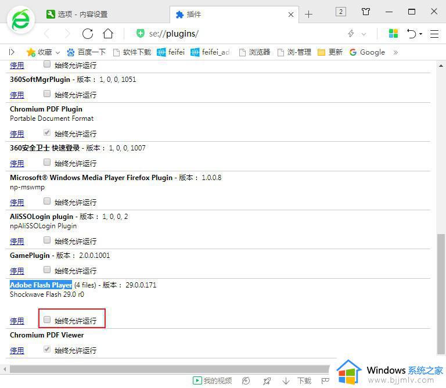Toggle always allow for Chromium PDF Viewer

coord(47,349)
